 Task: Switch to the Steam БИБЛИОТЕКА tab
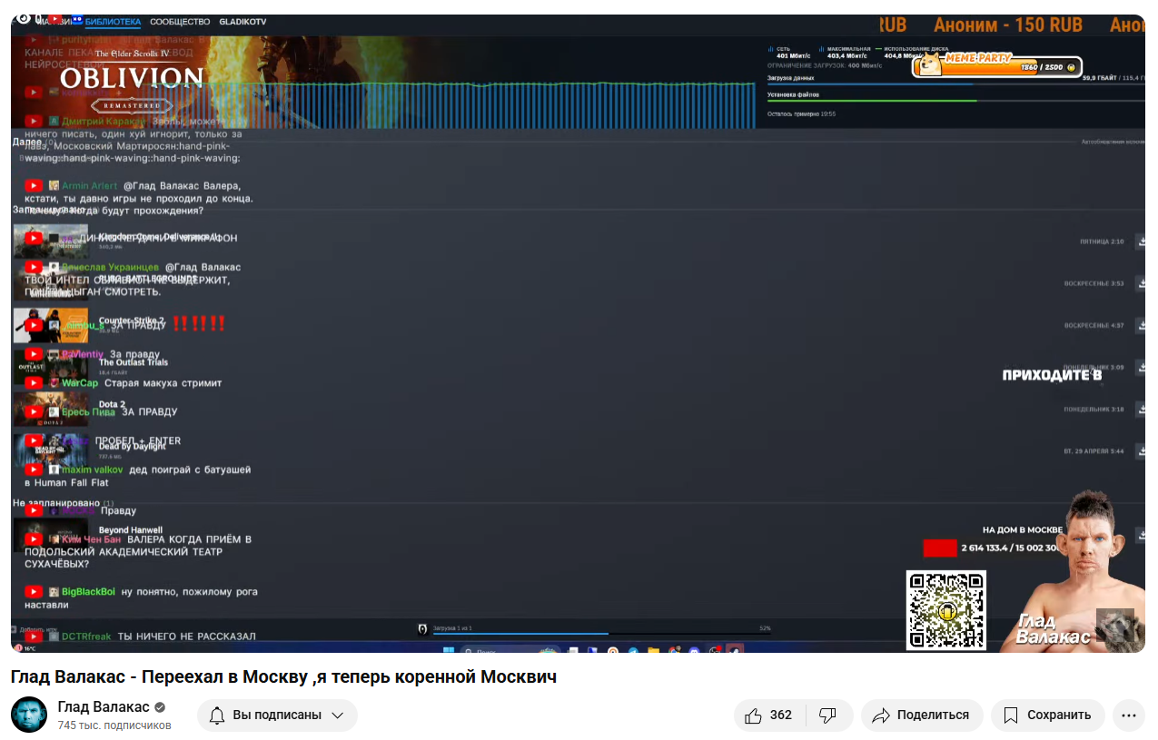(x=113, y=22)
